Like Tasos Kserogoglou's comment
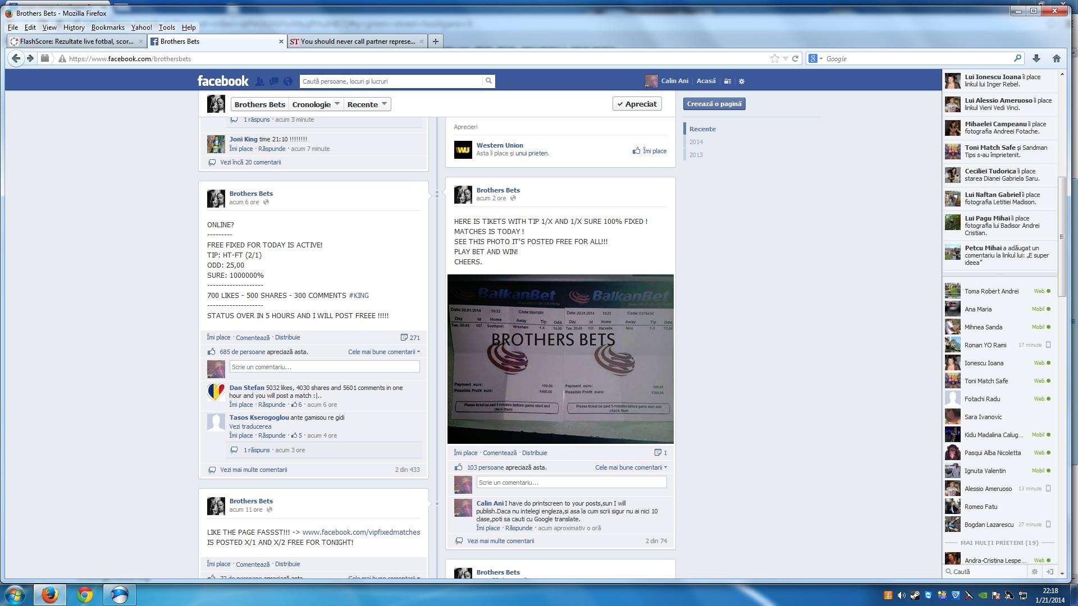 241,435
